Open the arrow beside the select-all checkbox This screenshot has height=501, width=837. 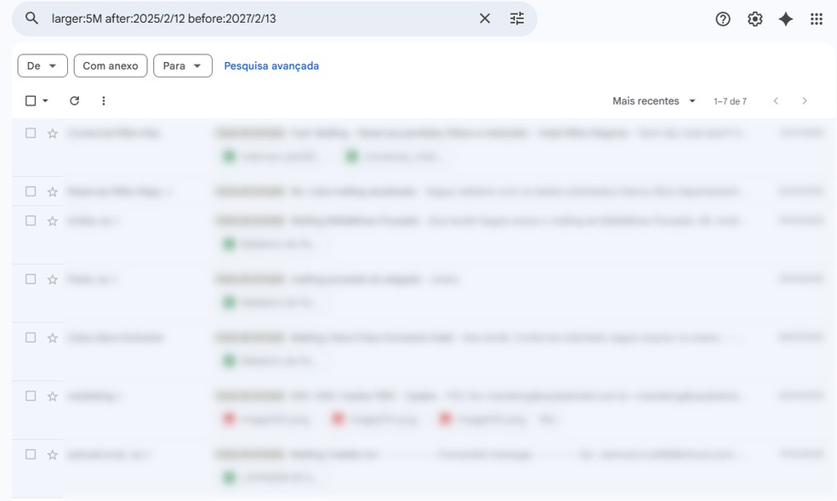(45, 101)
